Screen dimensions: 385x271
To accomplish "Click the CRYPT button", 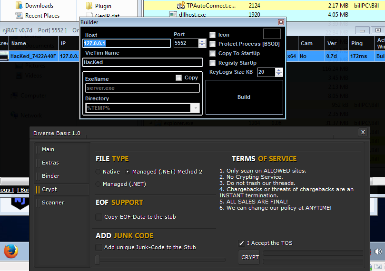I will click(249, 257).
